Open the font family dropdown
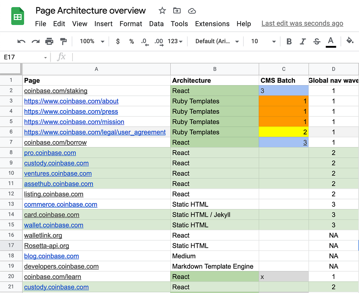 click(x=217, y=41)
